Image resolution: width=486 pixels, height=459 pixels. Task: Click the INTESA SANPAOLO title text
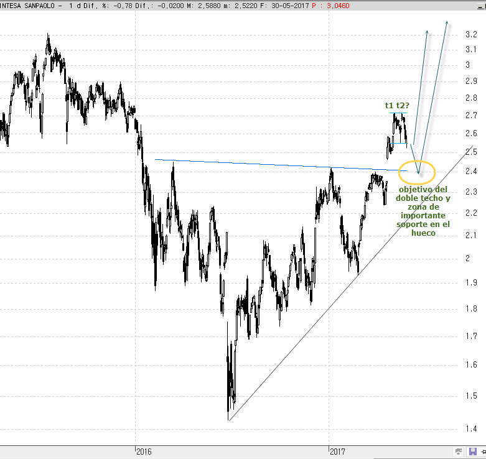click(27, 6)
